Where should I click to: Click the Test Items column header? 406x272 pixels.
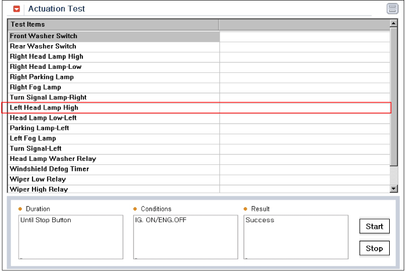click(113, 24)
